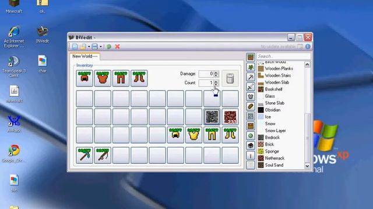This screenshot has height=209, width=373.
Task: Open the ore block category icon
Action: tap(251, 116)
